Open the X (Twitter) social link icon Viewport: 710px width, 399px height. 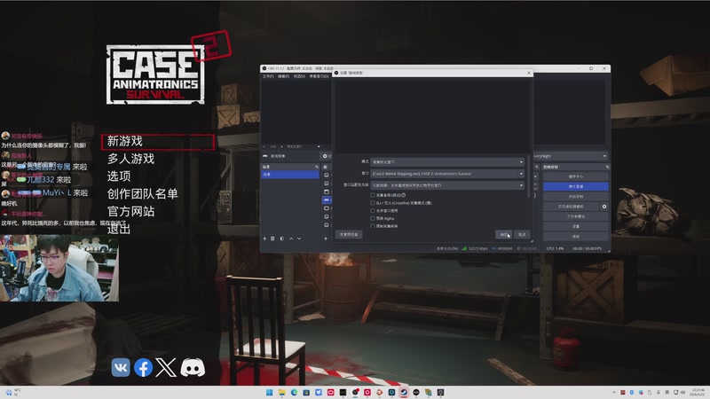point(166,367)
